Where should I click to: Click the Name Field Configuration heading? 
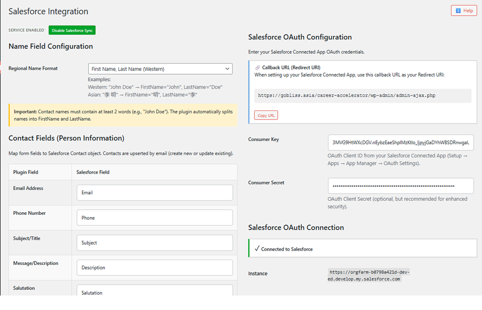coord(51,46)
